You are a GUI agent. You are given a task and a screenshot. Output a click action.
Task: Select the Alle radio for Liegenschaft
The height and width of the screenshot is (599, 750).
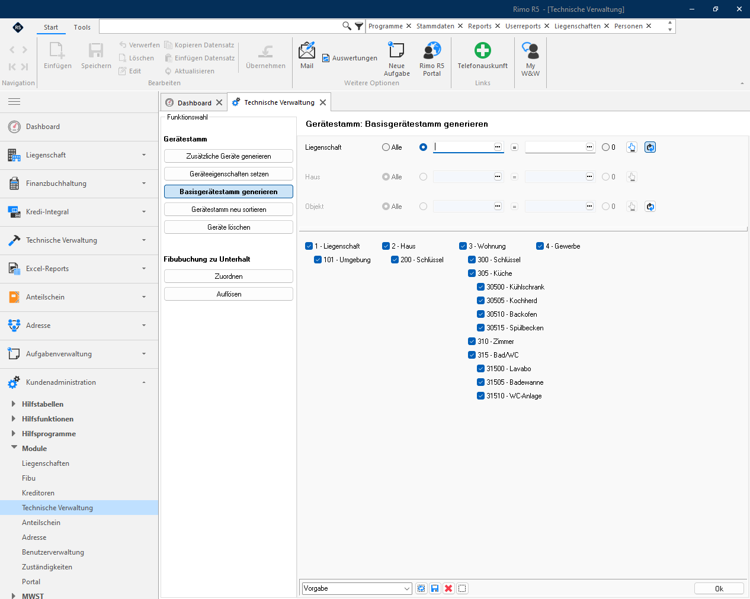(x=386, y=147)
